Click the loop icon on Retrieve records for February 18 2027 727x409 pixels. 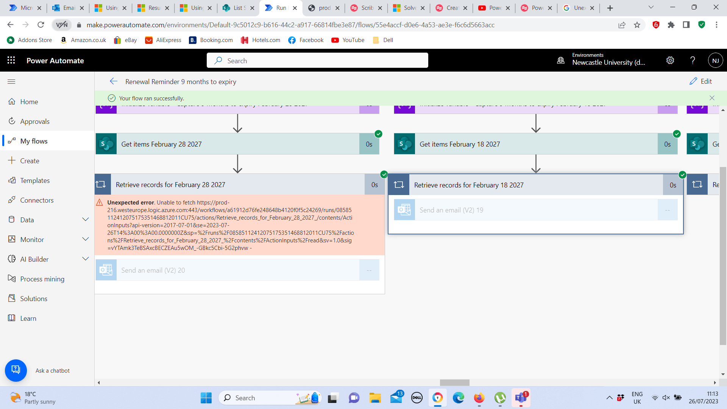399,185
